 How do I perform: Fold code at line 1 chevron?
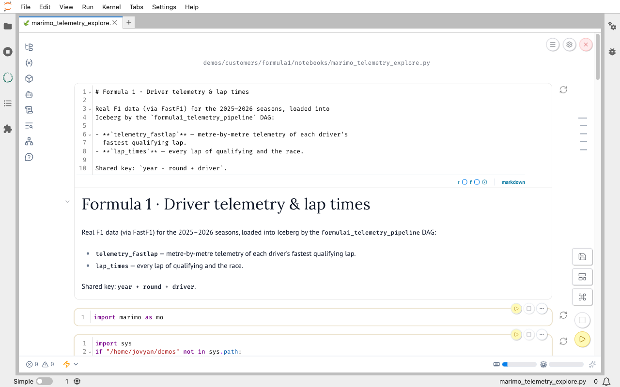pos(91,92)
